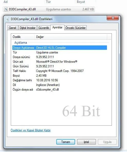Select the Dosya sürümü row
Image resolution: width=127 pixels, height=152 pixels.
60,57
